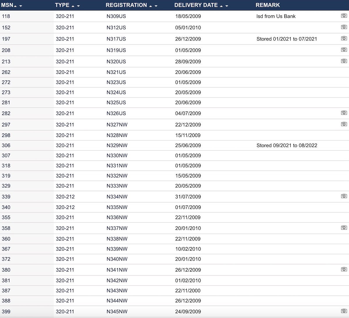Sort MSN column descending arrow
This screenshot has width=349, height=318.
[x=21, y=6]
